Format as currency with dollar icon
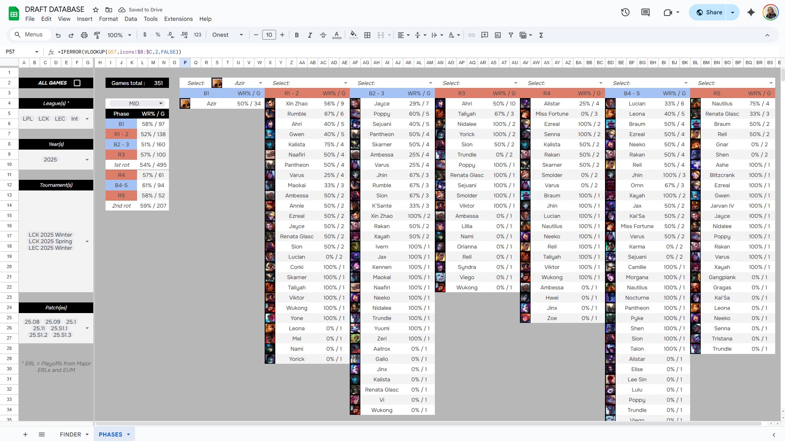Viewport: 785px width, 441px height. (145, 35)
